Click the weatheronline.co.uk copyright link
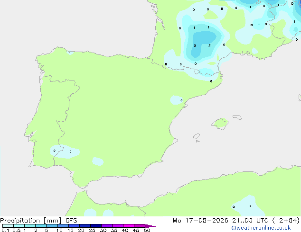The height and width of the screenshot is (232, 301). point(261,228)
